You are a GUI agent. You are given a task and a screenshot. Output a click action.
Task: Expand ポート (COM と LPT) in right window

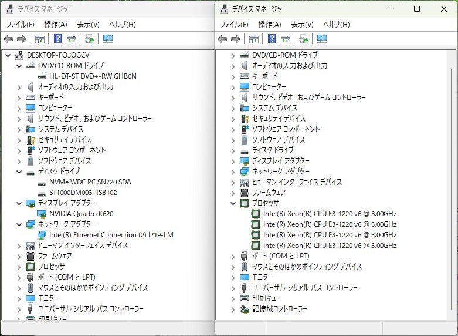[233, 256]
